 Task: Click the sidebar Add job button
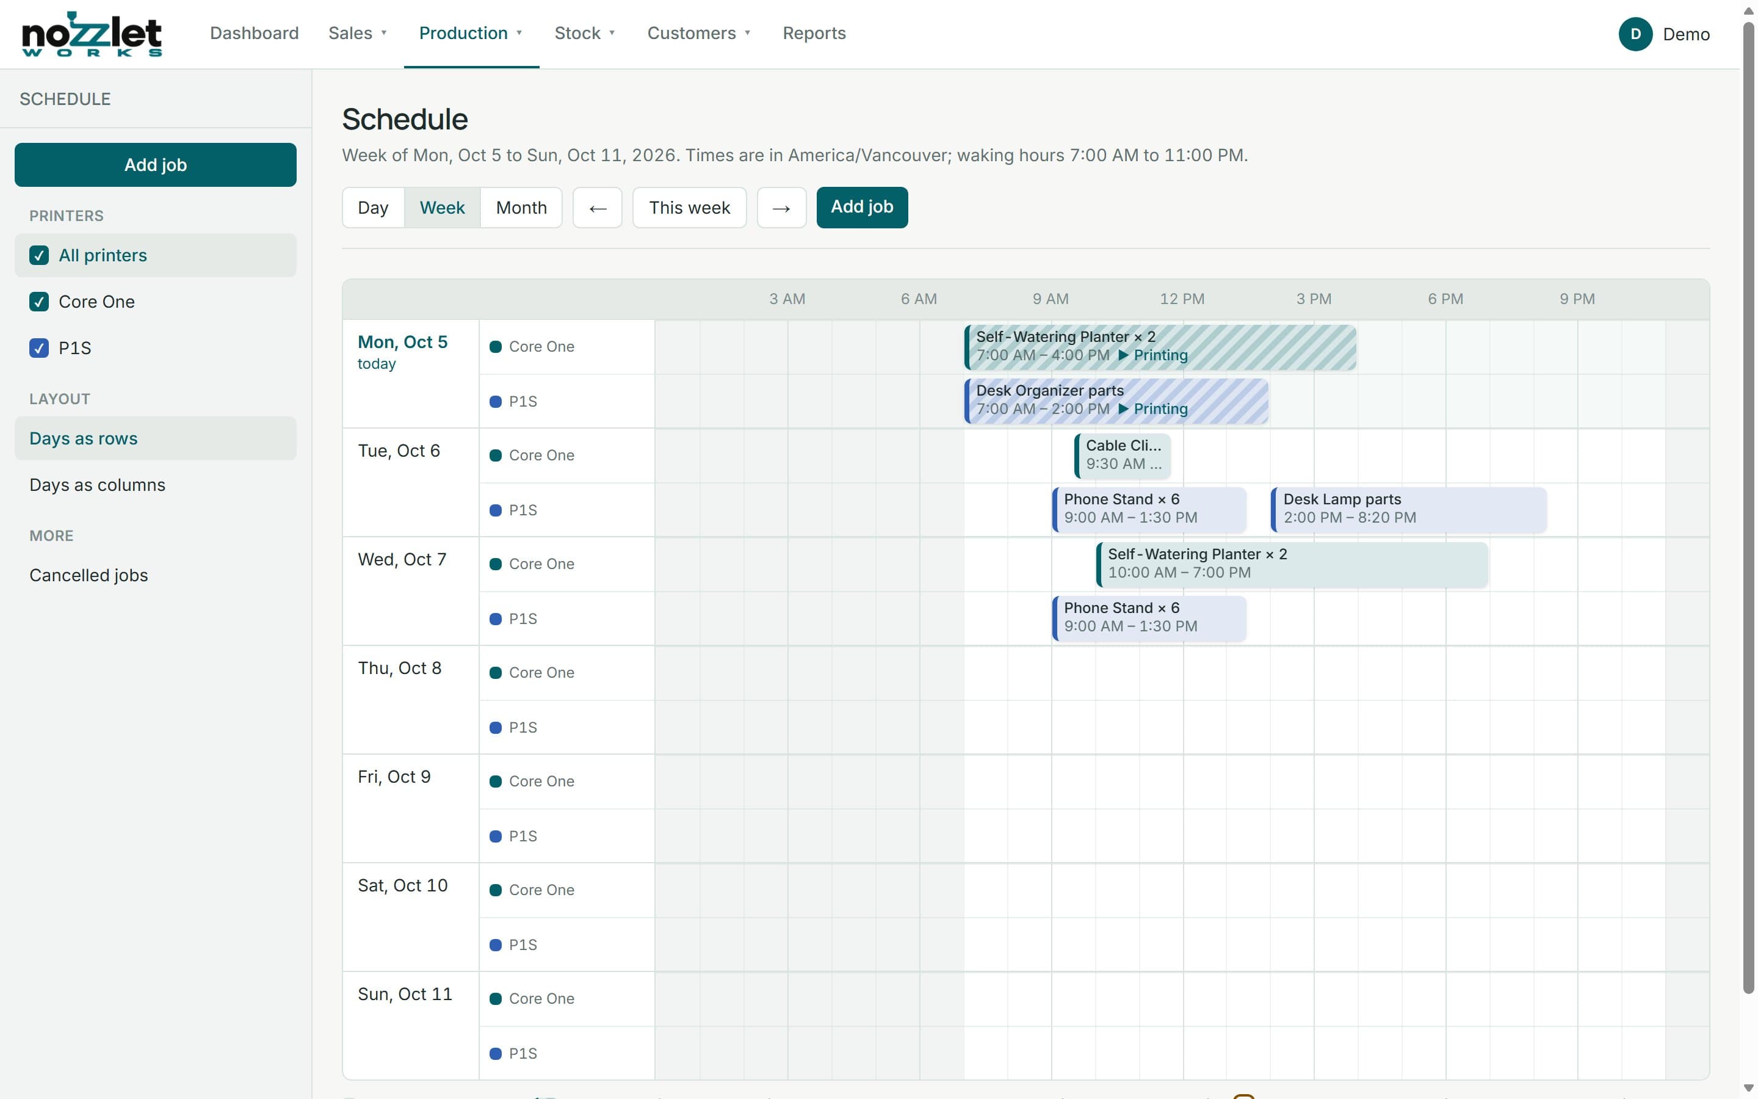pos(156,165)
